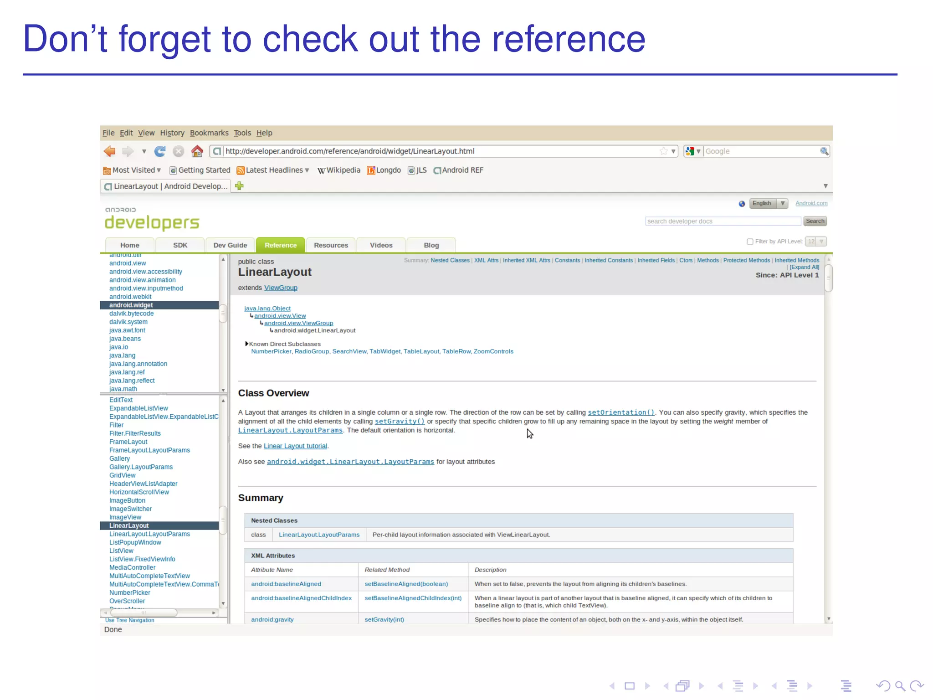Open the Longdo bookmark
Screen dimensions: 933x700
point(384,170)
